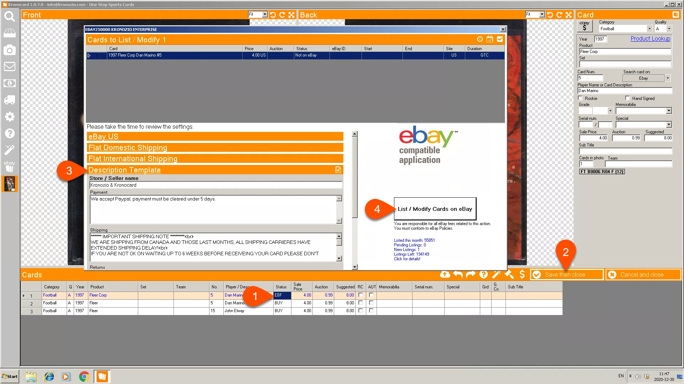Click the Back image expand icon
Image resolution: width=684 pixels, height=384 pixels.
pyautogui.click(x=569, y=15)
